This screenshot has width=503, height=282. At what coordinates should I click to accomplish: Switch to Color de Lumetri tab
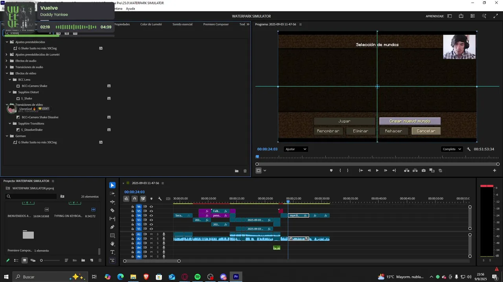(151, 24)
